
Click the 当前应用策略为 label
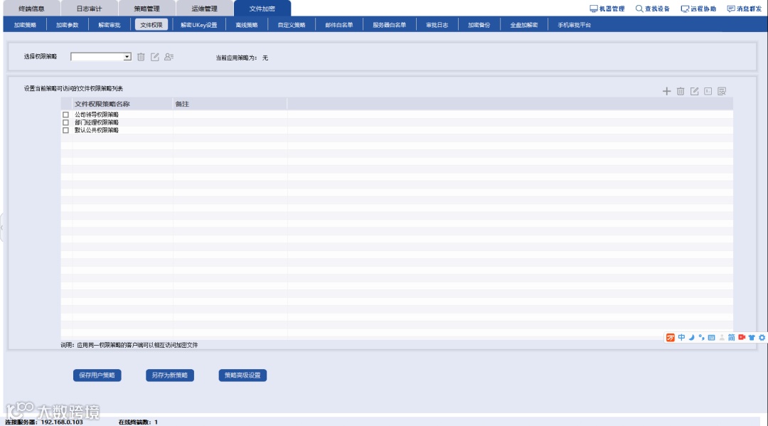pyautogui.click(x=237, y=58)
